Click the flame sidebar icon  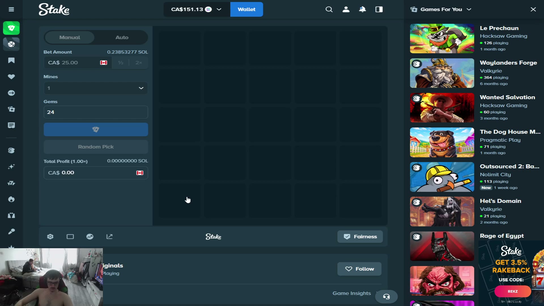(11, 199)
